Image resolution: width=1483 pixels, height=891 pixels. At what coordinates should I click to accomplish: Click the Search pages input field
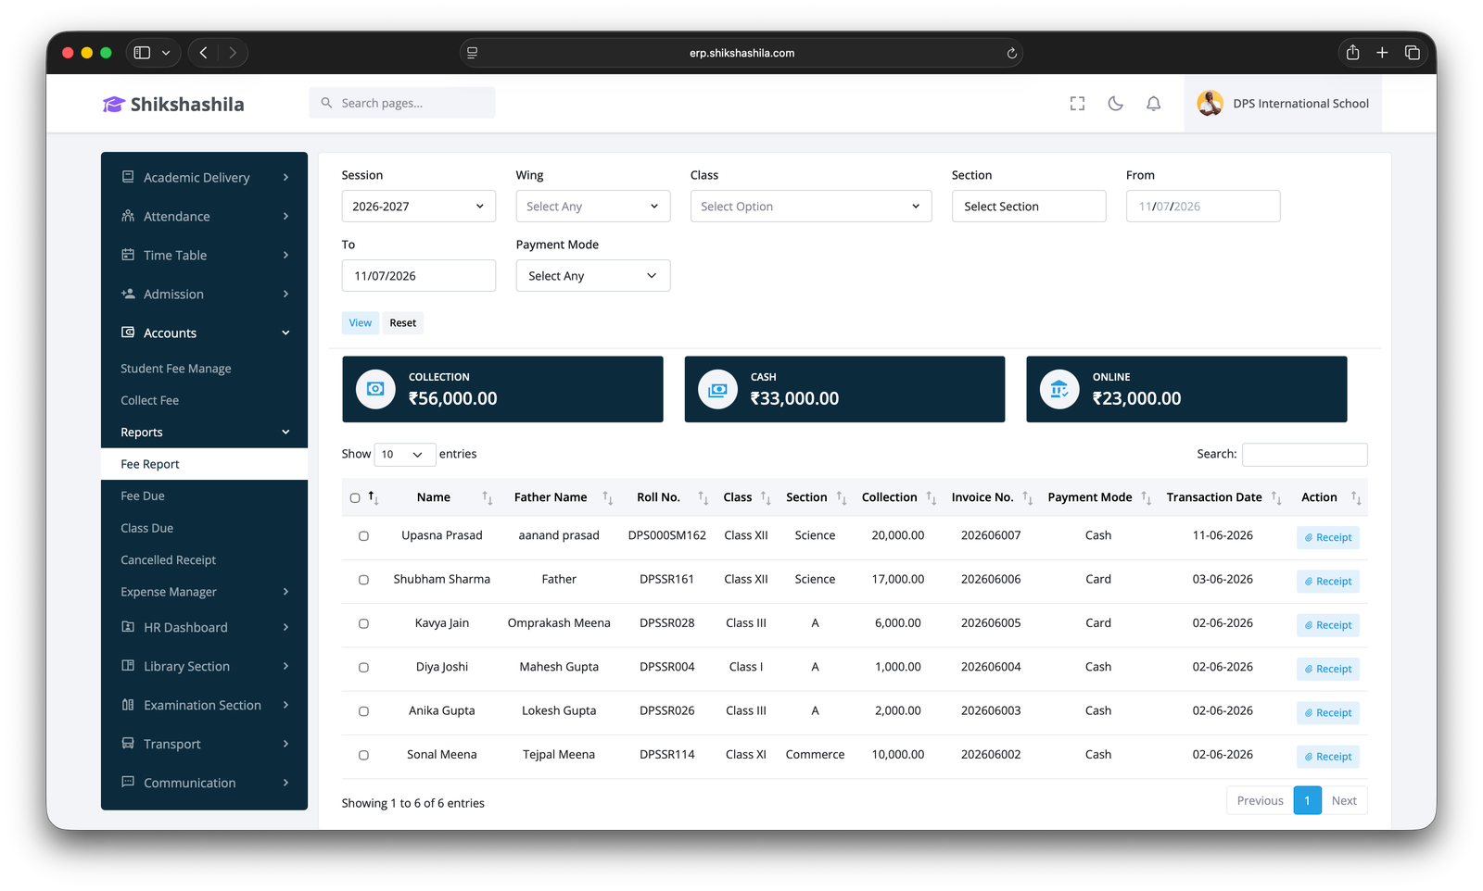point(402,103)
